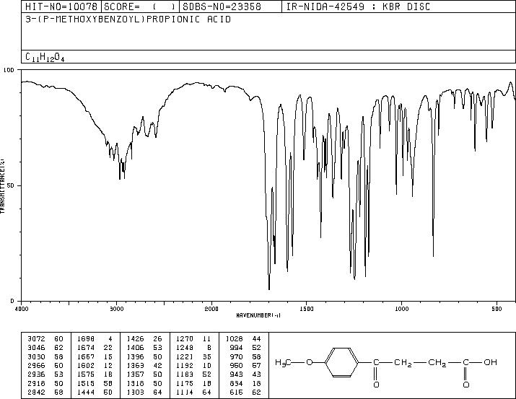
Task: Click the 4000 wavenumber axis label
Action: [22, 309]
